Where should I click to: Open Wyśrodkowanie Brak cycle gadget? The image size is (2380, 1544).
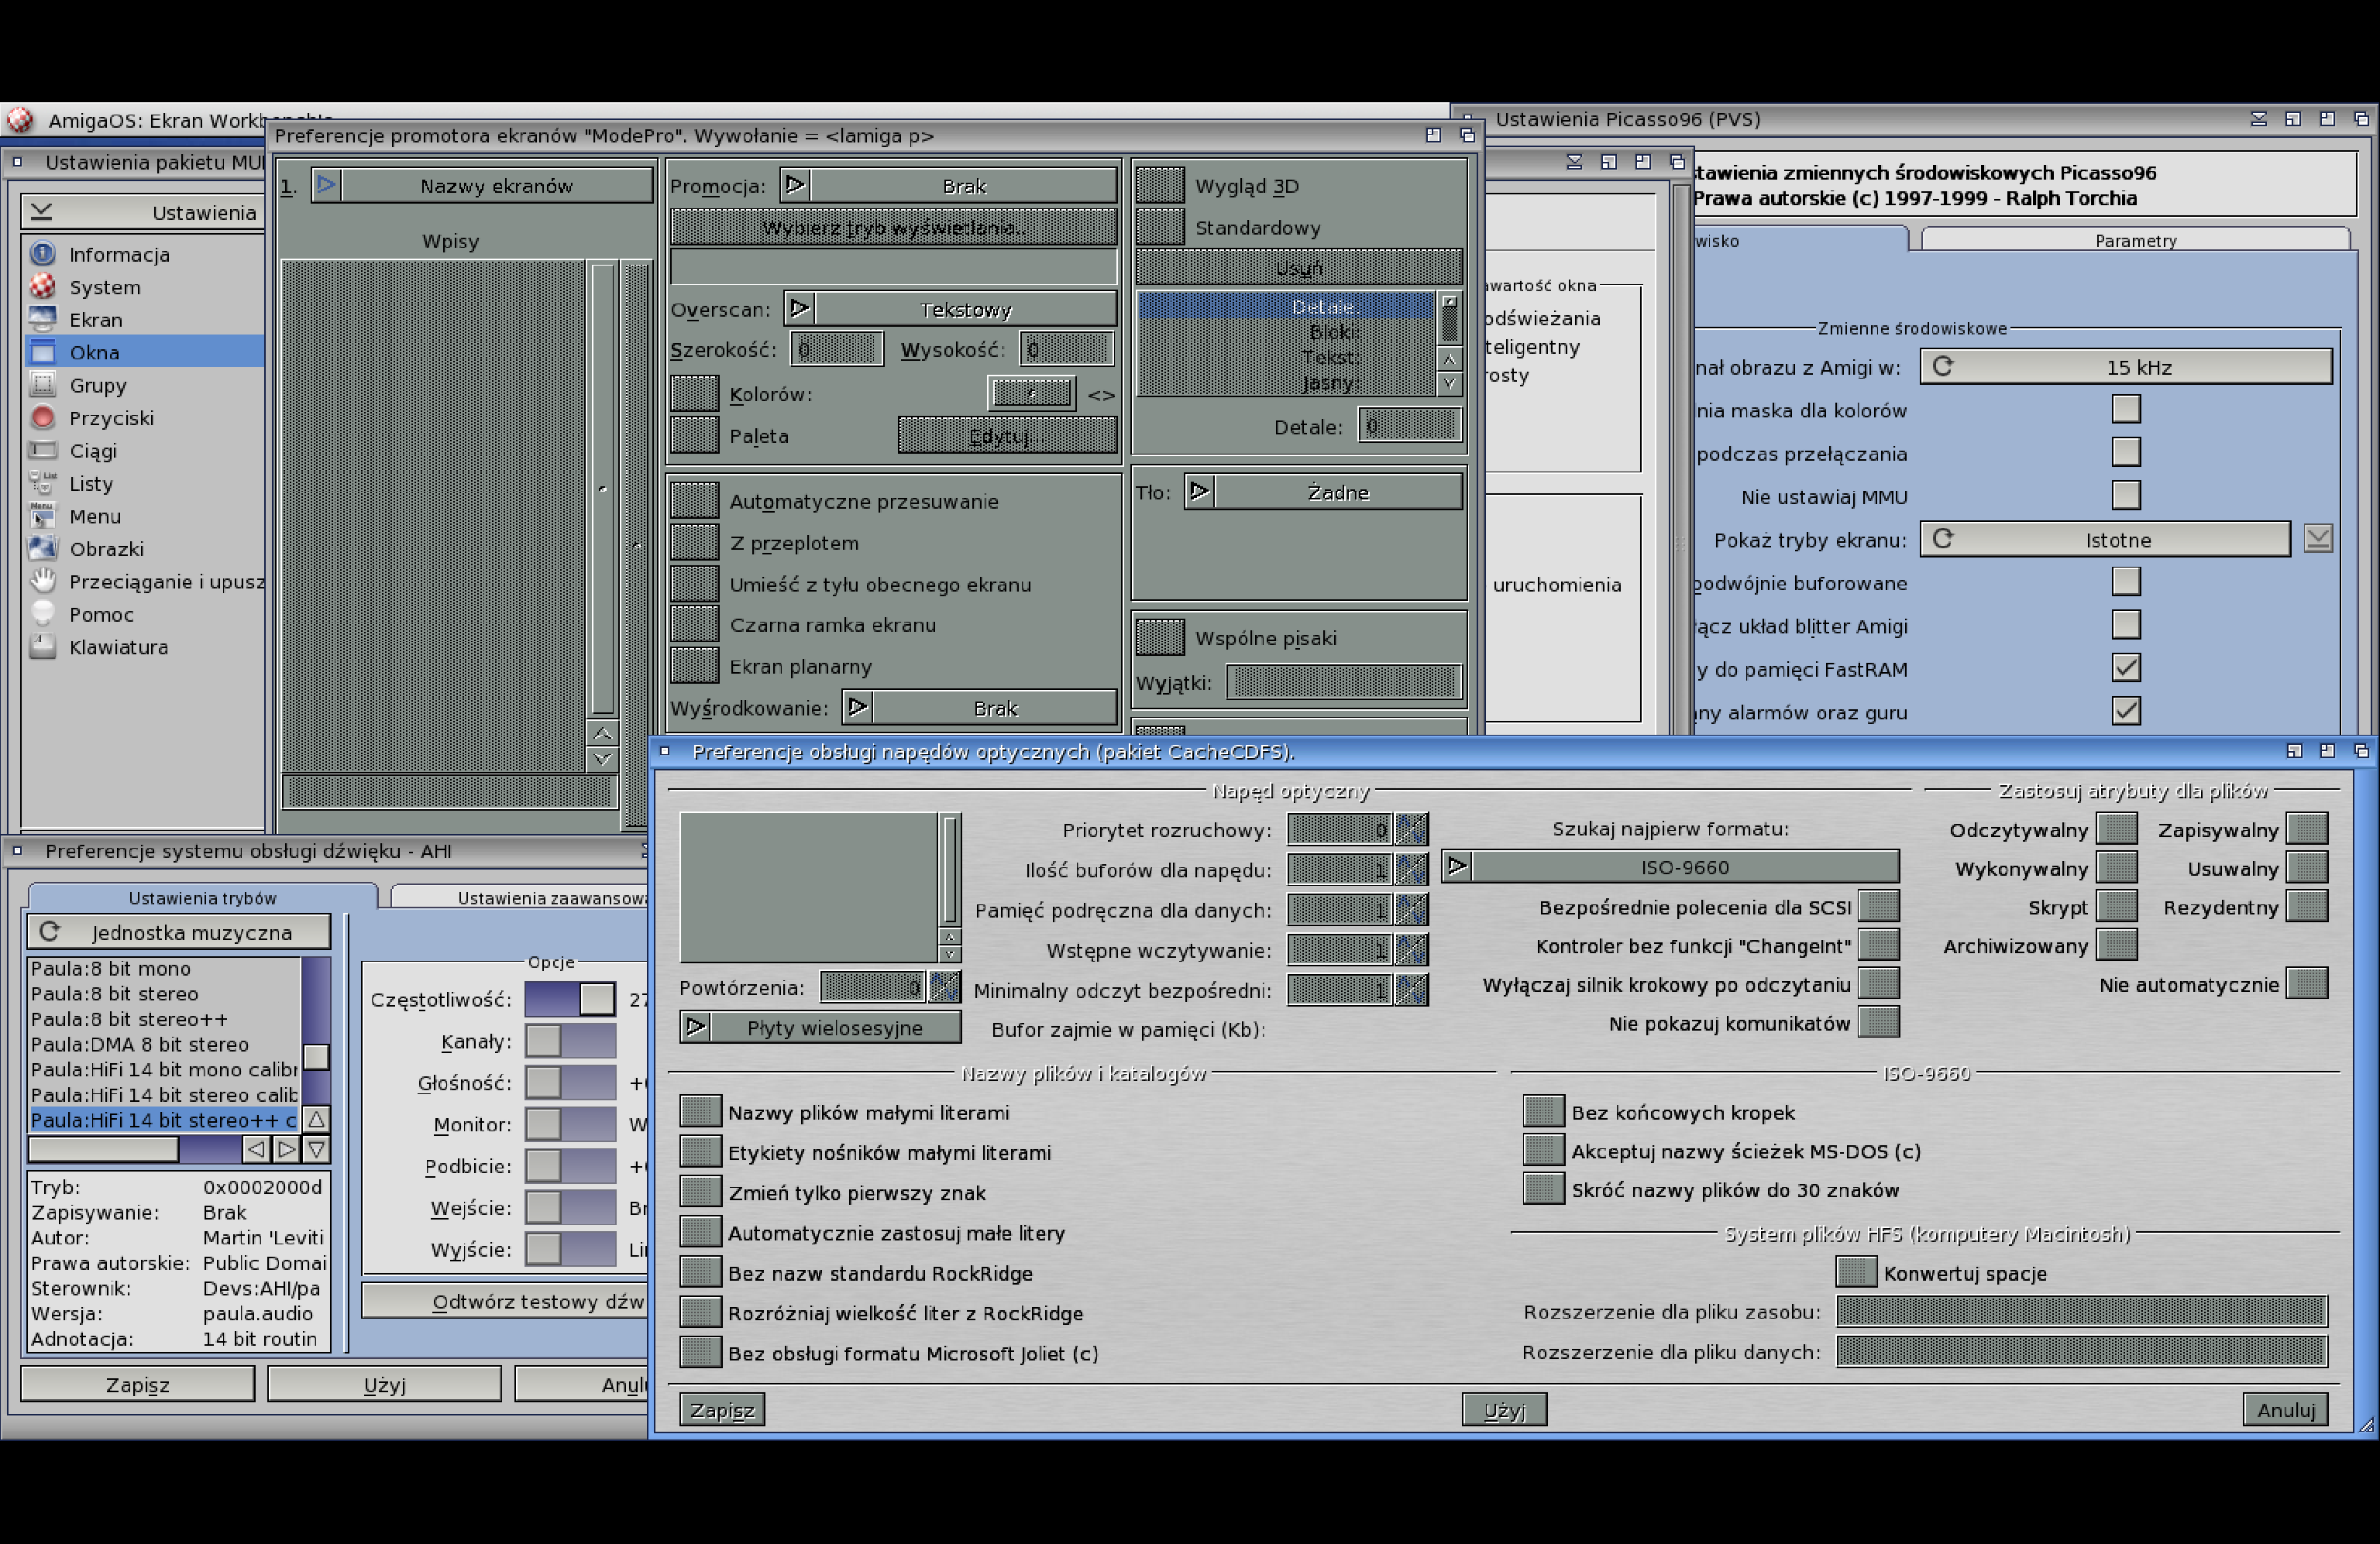pos(979,708)
